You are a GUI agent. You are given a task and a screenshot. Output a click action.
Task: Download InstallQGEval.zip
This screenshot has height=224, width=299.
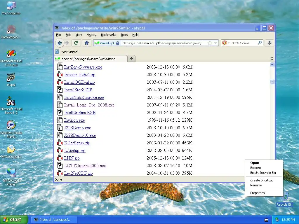pyautogui.click(x=79, y=82)
